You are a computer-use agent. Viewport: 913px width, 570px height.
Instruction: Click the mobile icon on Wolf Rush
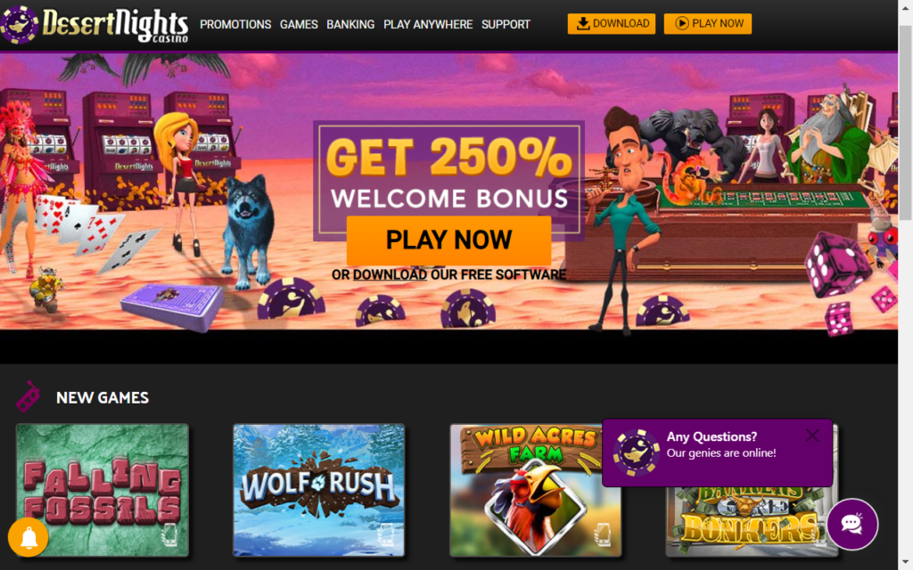pyautogui.click(x=387, y=534)
